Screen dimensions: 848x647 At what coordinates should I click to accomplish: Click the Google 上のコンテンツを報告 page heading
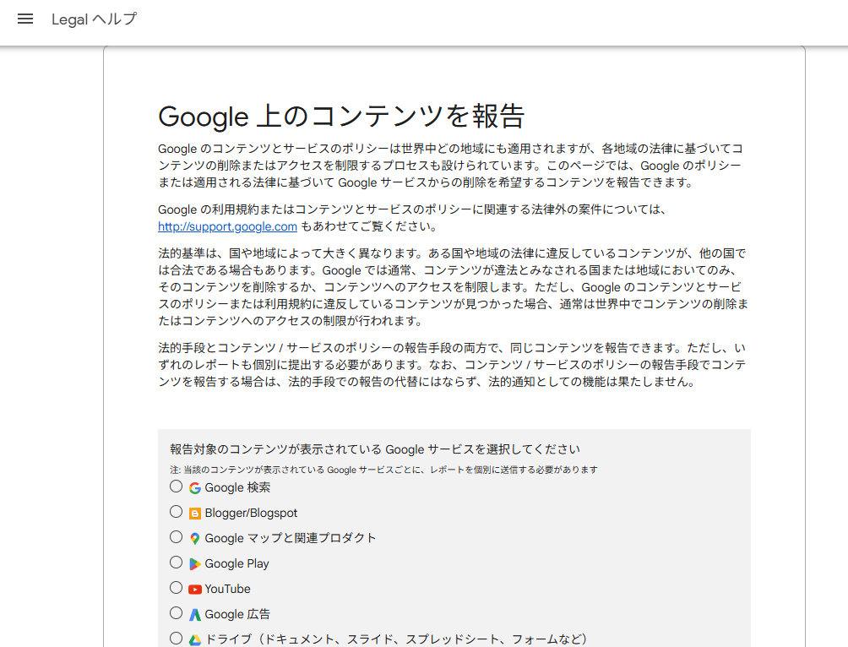(341, 116)
